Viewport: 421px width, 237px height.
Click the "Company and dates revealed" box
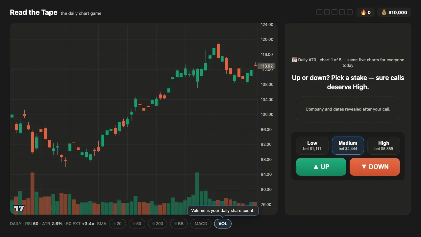tap(348, 109)
